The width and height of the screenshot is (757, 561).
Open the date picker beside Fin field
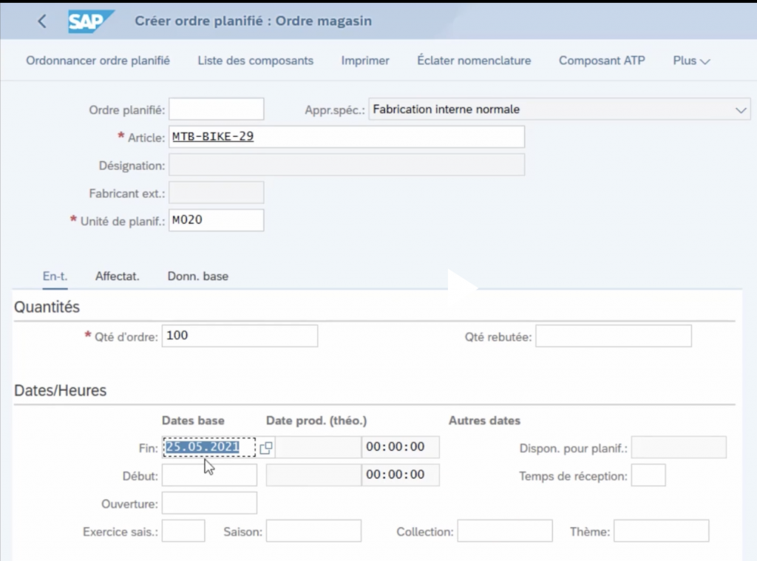pos(266,447)
